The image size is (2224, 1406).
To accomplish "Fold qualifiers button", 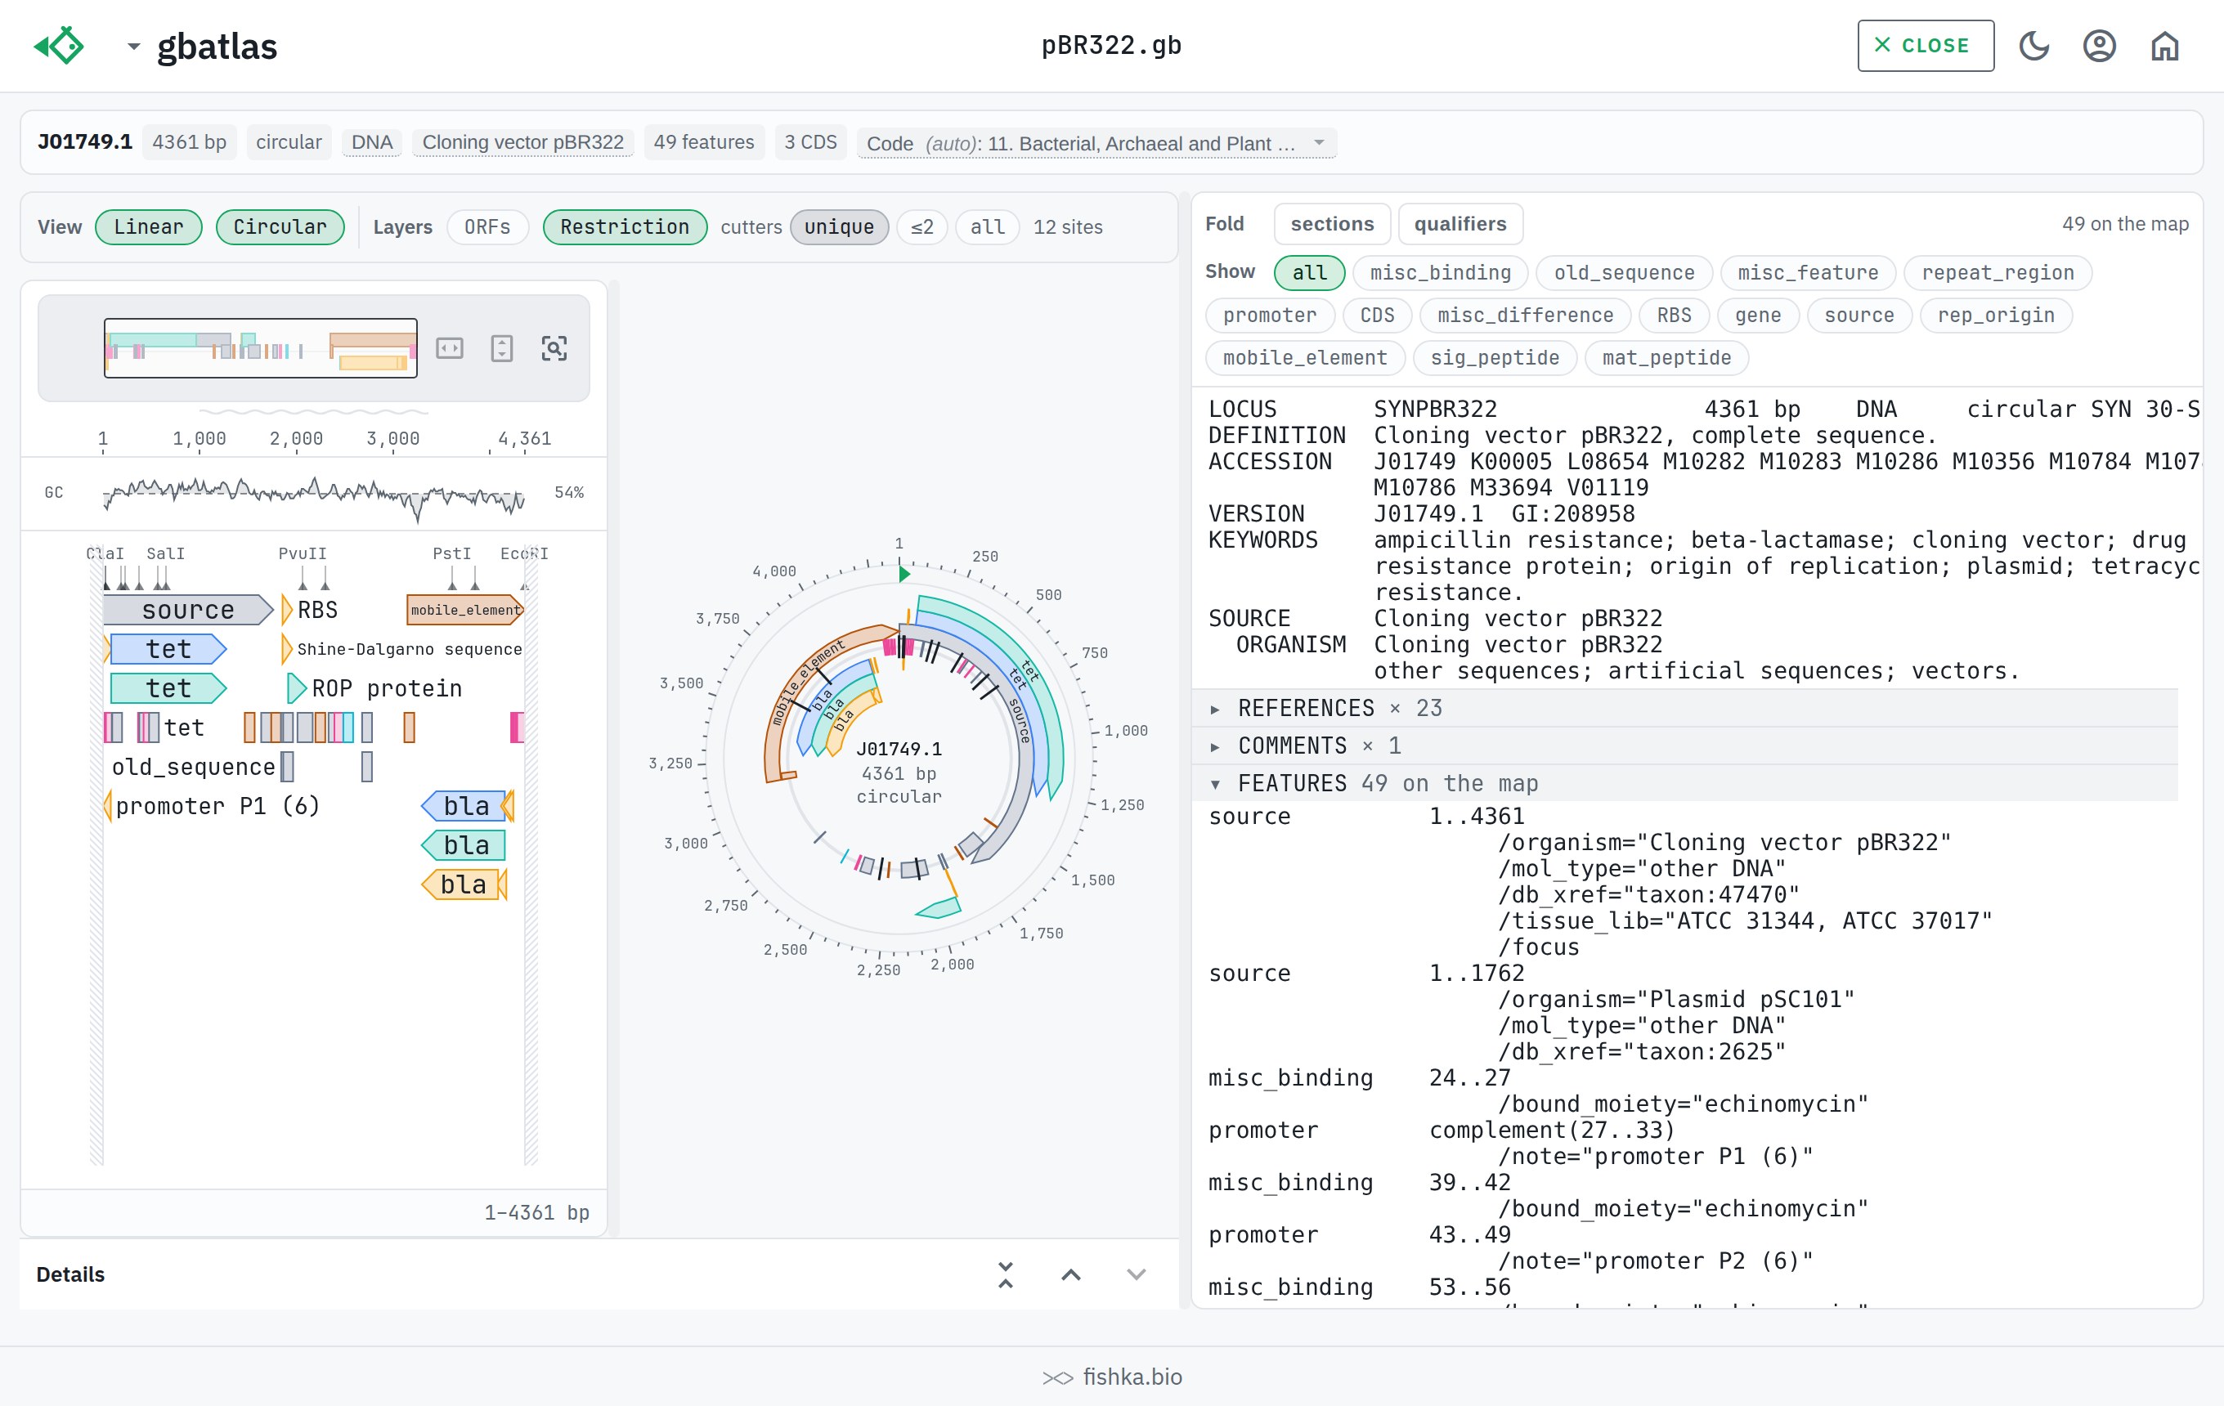I will [x=1460, y=224].
